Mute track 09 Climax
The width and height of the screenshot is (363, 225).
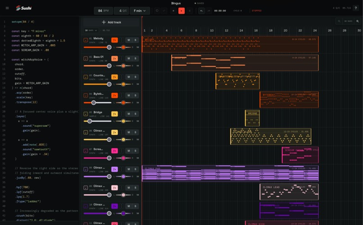(x=129, y=188)
